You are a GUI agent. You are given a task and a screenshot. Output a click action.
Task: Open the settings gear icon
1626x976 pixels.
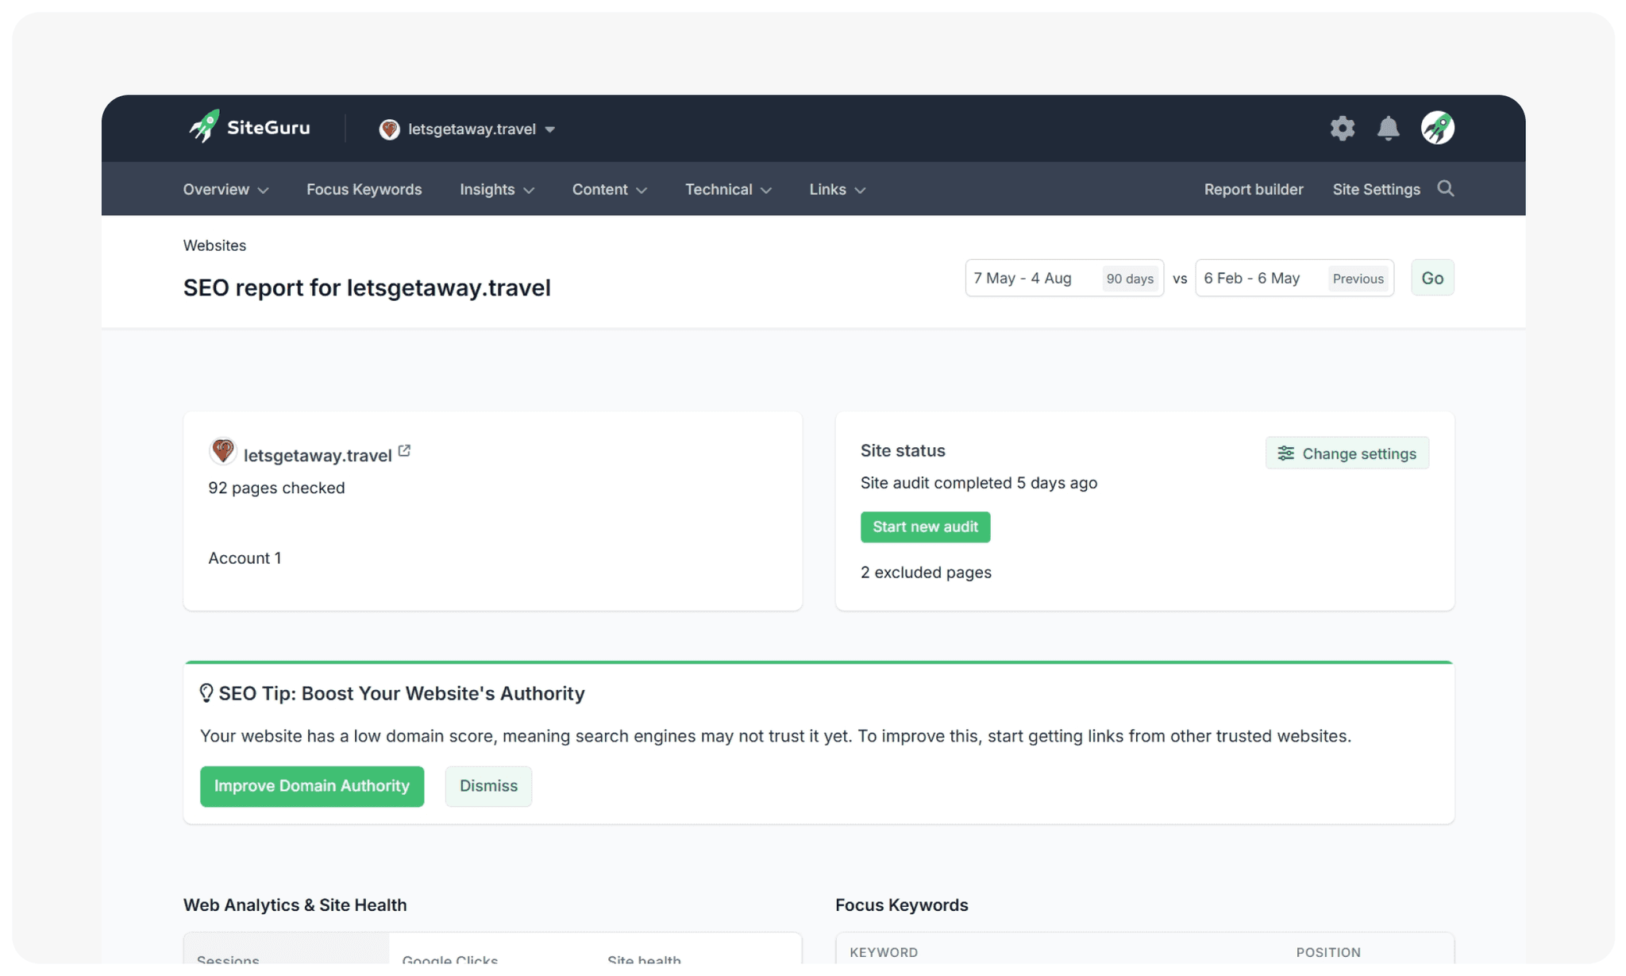tap(1342, 128)
